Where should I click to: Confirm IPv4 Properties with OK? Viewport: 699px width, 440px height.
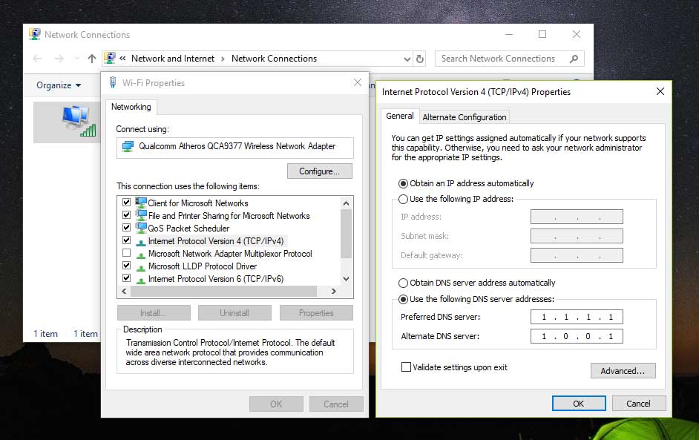point(579,404)
